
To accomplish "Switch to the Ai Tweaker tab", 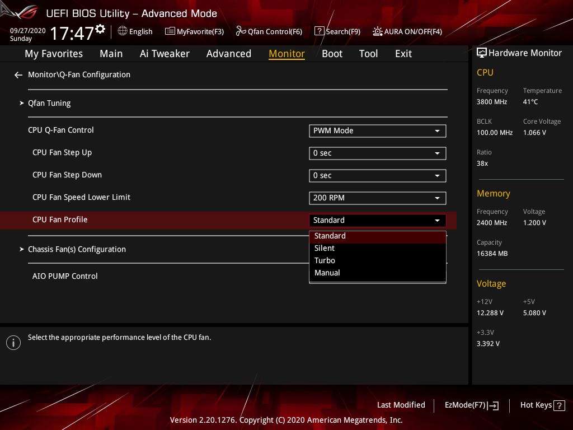I will click(165, 54).
